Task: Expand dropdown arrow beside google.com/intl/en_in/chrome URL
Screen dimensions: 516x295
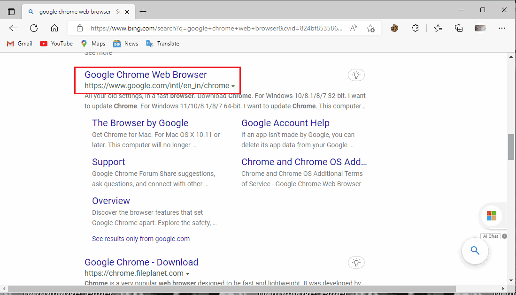Action: pos(233,86)
